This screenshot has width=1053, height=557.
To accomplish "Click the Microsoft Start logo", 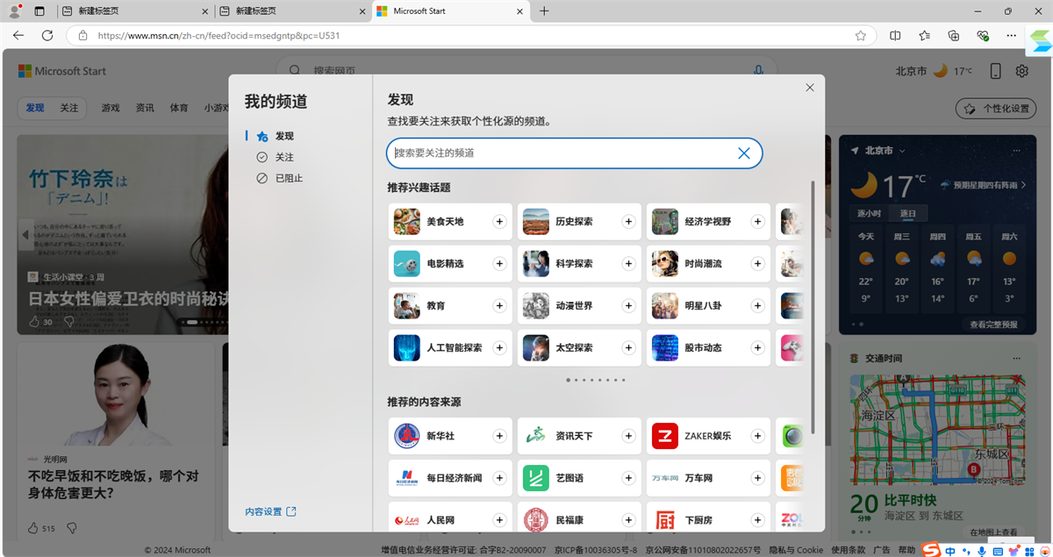I will point(62,71).
